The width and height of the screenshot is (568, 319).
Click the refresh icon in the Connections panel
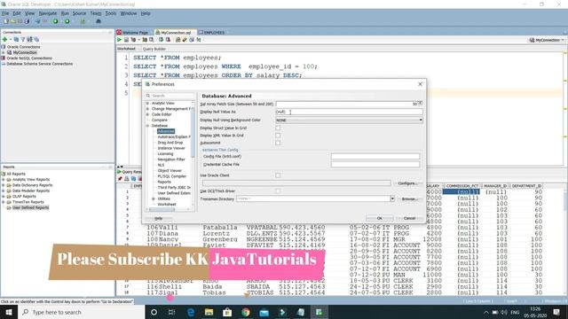click(x=16, y=39)
